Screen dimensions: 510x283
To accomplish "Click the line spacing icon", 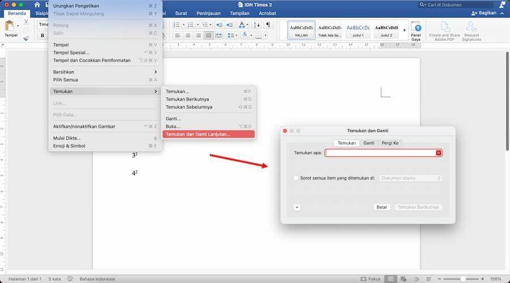I will pos(231,36).
